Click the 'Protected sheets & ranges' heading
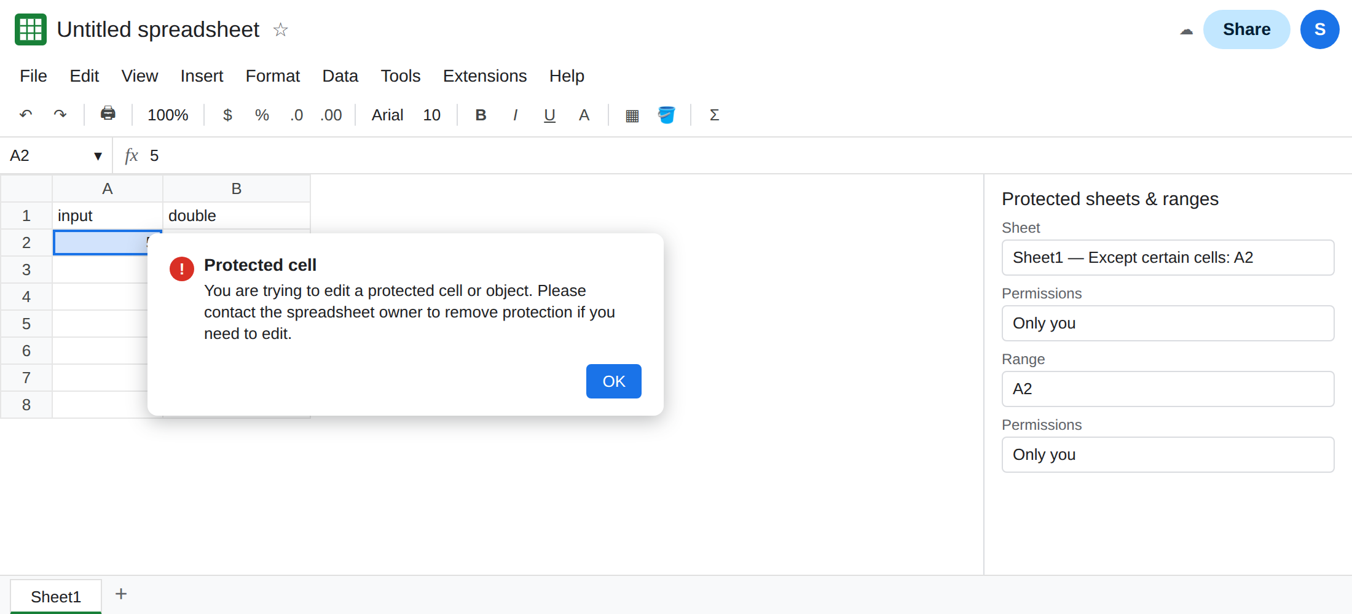Screen dimensions: 1352x614 [x=1110, y=199]
